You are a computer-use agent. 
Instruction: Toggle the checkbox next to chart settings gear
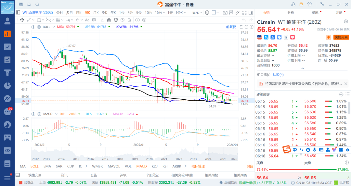[x=214, y=13]
